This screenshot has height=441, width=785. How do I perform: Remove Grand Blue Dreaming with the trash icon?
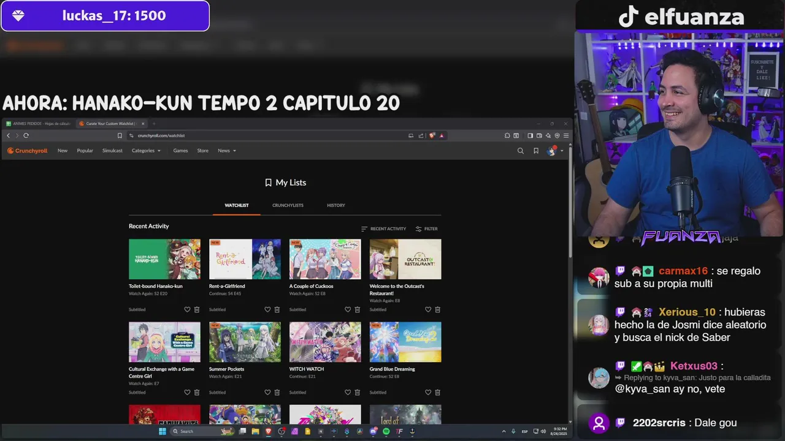438,392
